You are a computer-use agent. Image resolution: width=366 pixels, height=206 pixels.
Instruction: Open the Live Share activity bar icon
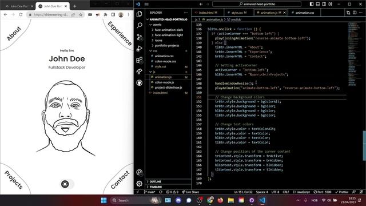pyautogui.click(x=140, y=72)
